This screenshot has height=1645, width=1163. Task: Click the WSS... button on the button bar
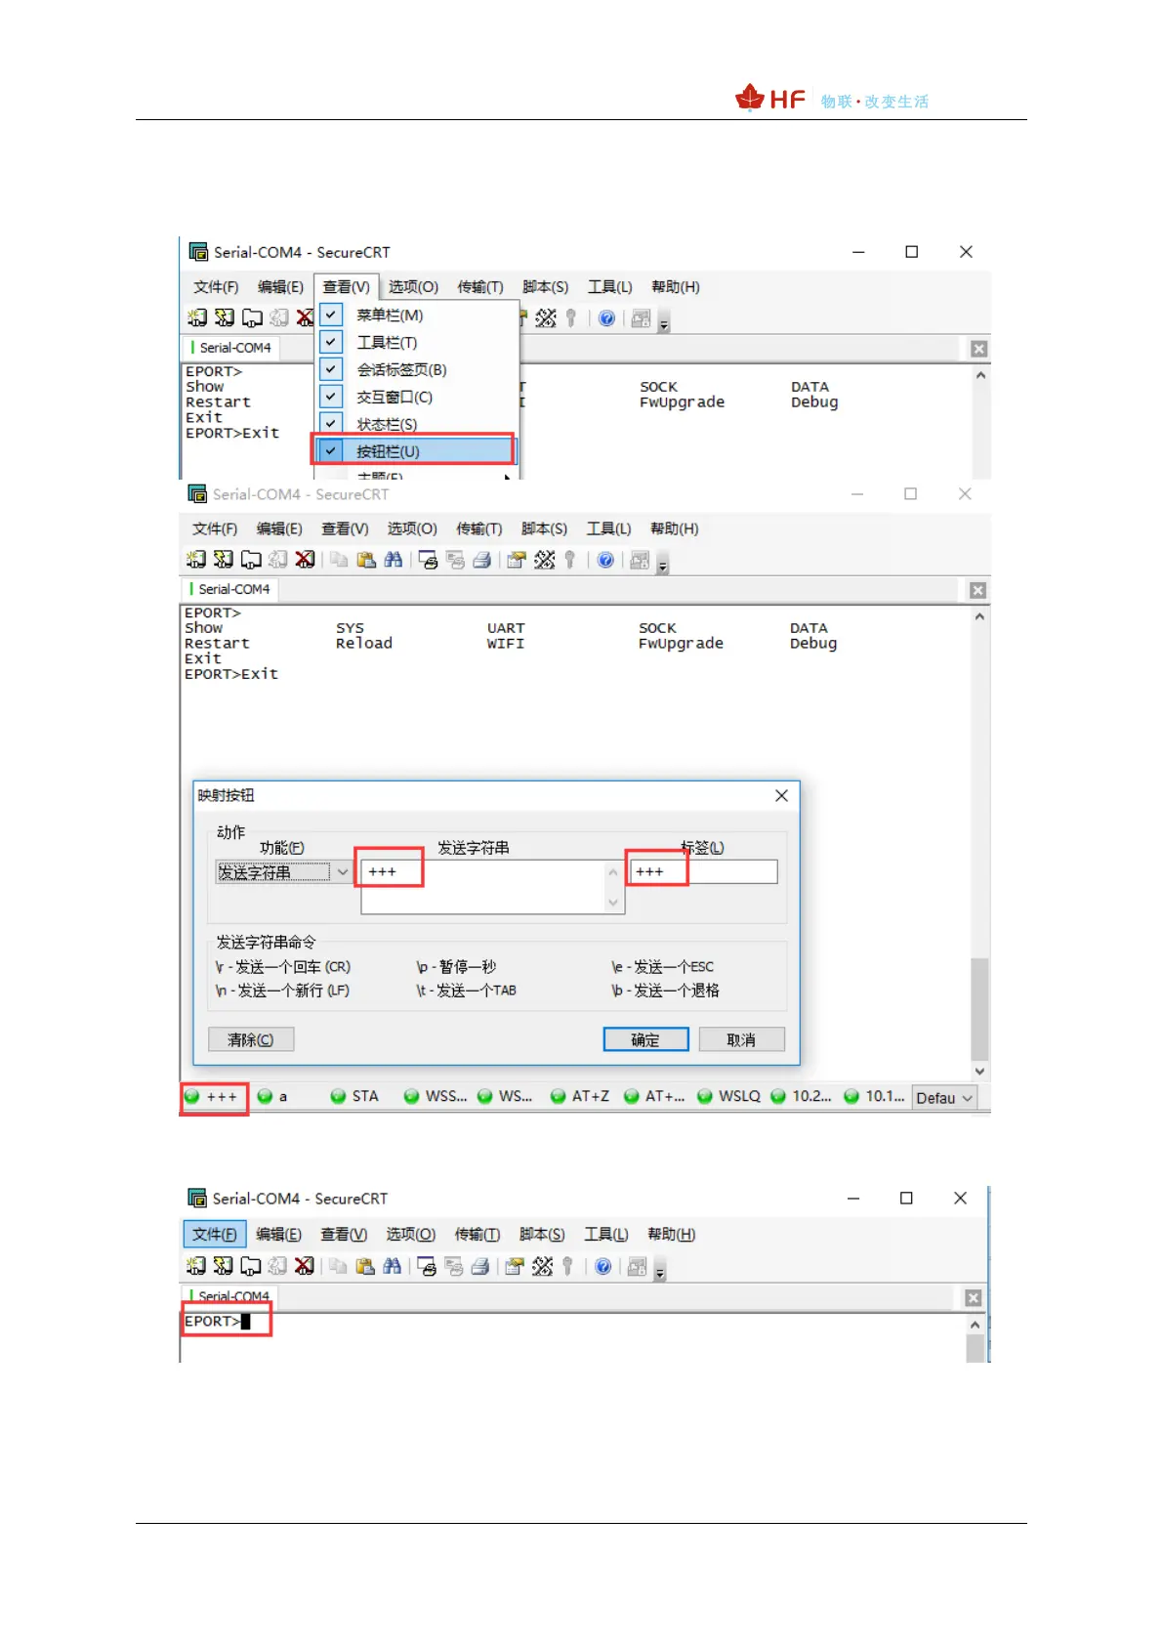(x=436, y=1097)
